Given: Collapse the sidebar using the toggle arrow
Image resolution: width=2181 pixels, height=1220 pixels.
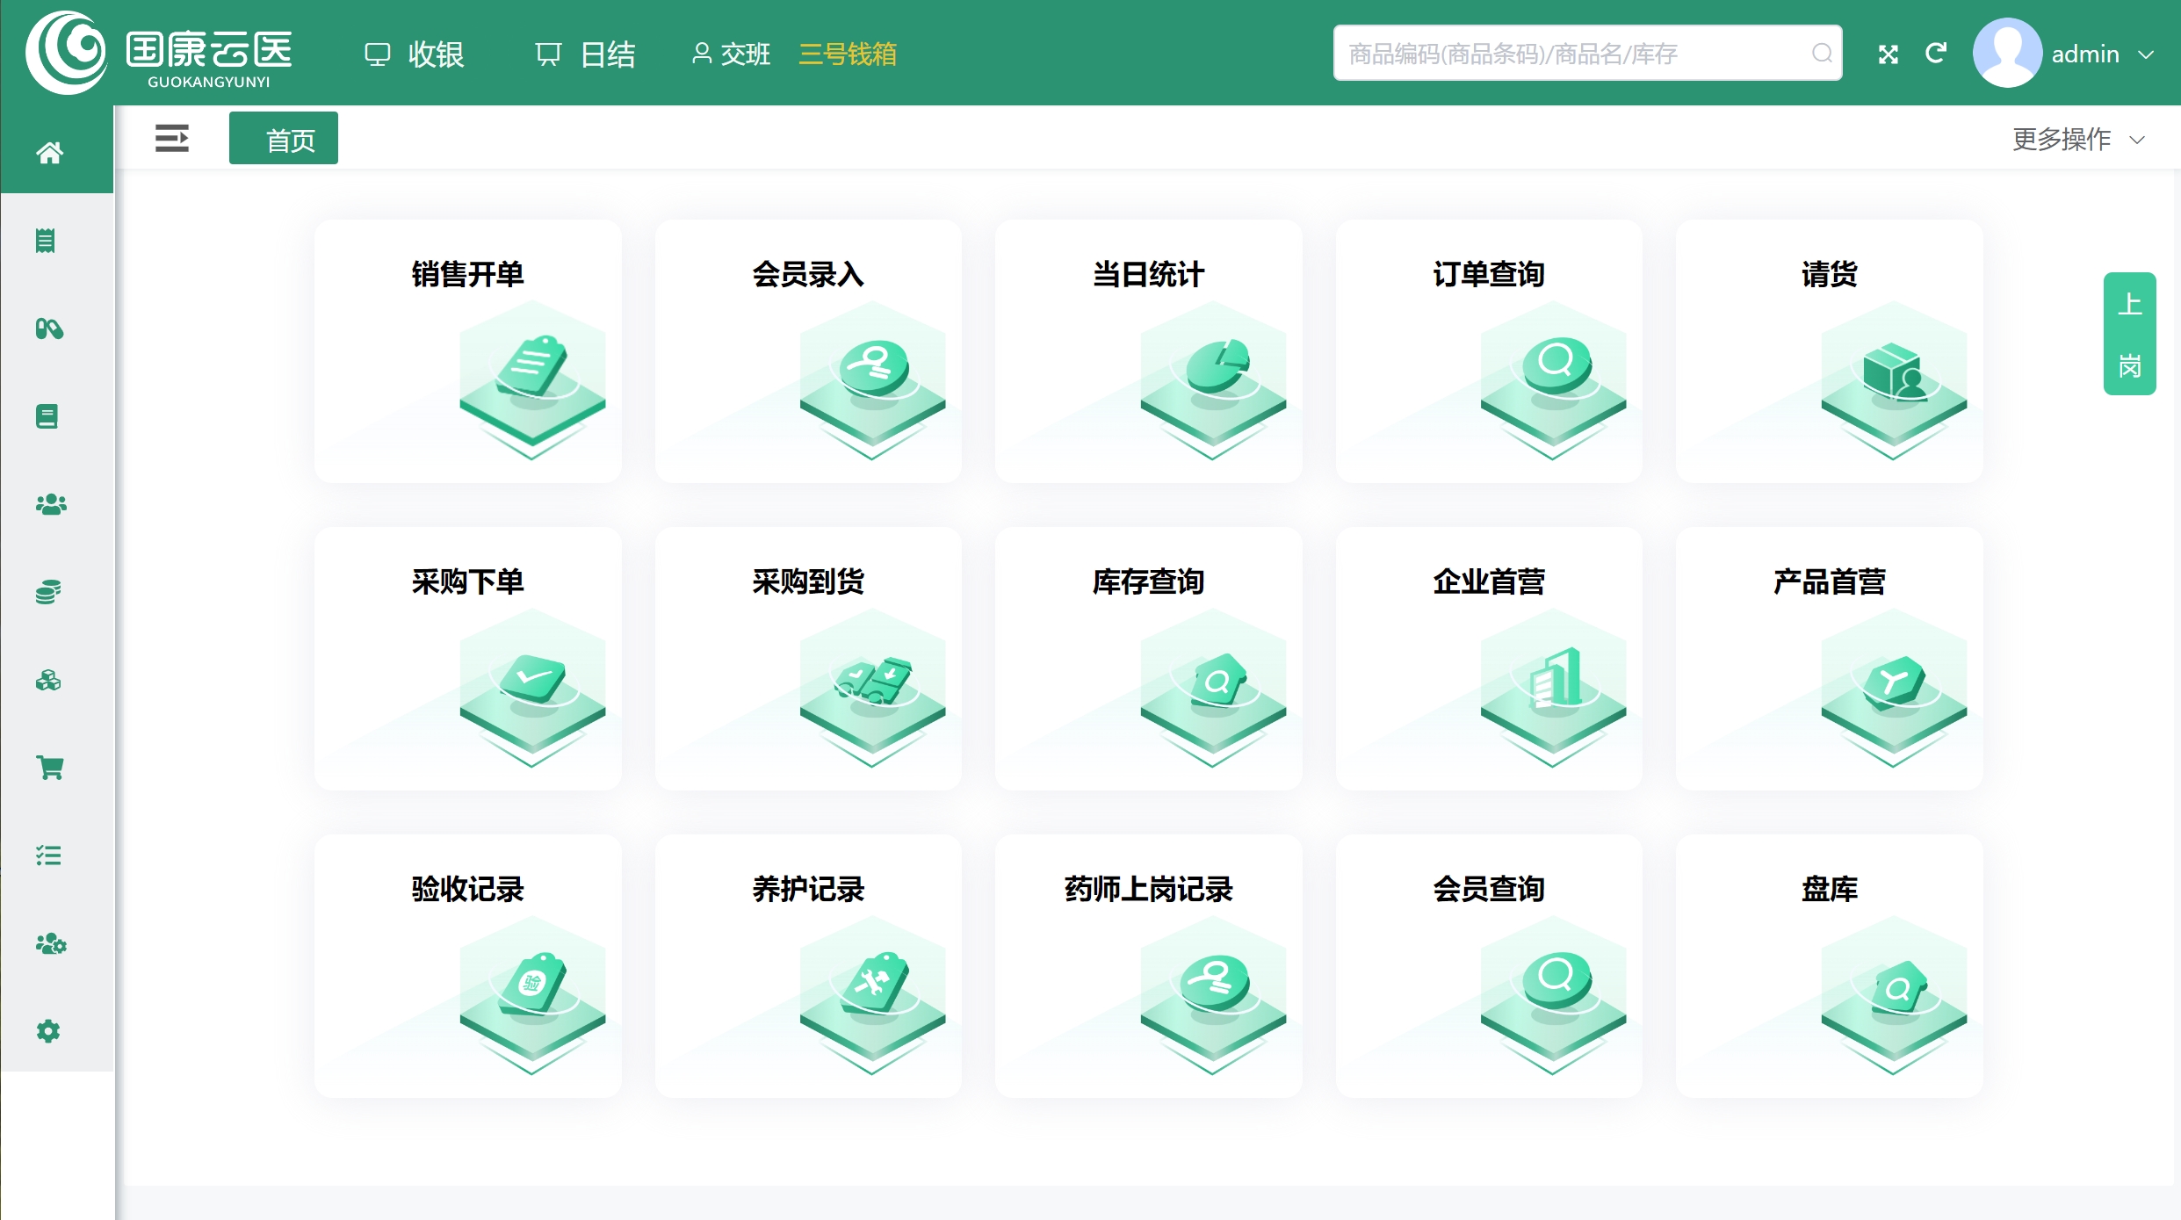Looking at the screenshot, I should [x=172, y=138].
